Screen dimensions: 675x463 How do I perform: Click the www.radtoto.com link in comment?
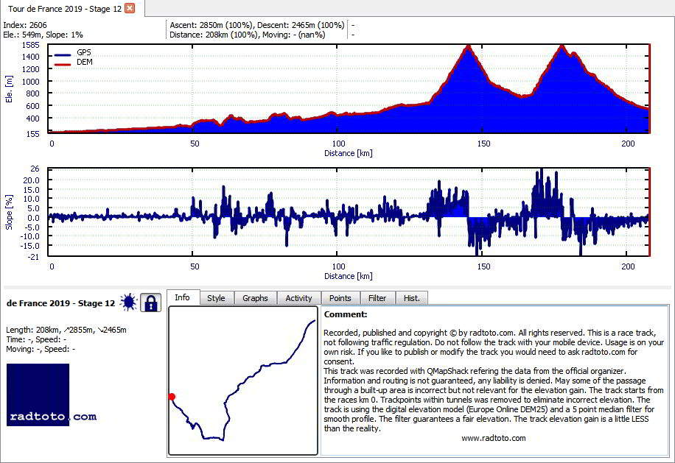click(493, 438)
